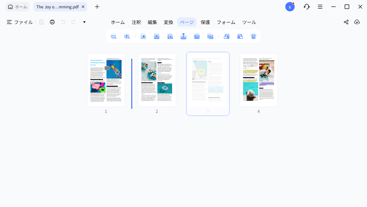
Task: Select the insert page icon
Action: click(x=157, y=36)
